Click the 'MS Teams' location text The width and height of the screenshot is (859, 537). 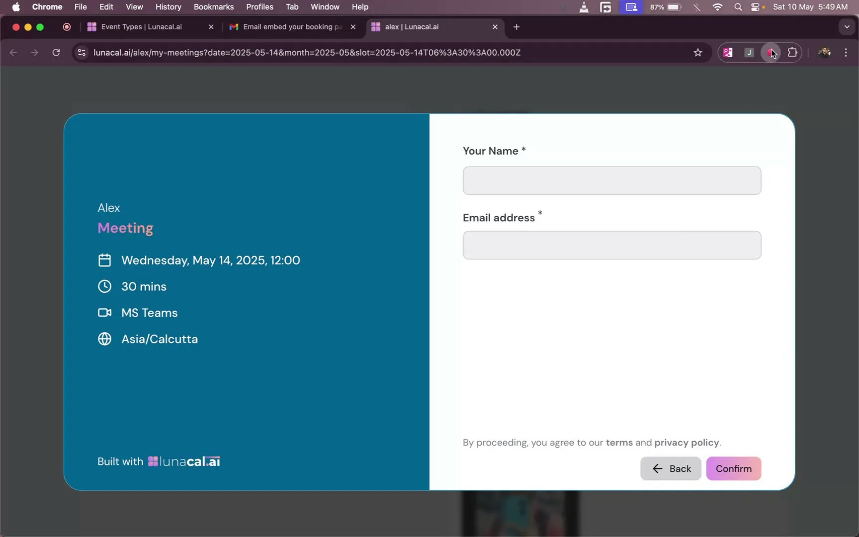150,313
